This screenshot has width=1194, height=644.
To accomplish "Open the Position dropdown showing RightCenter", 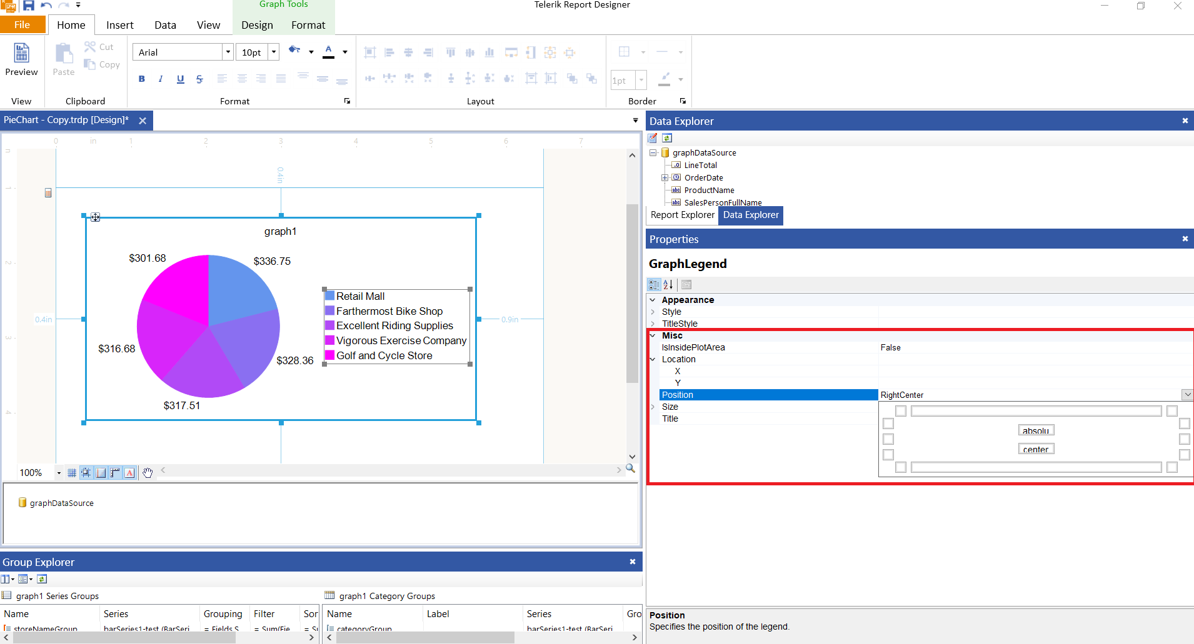I will (x=1186, y=395).
